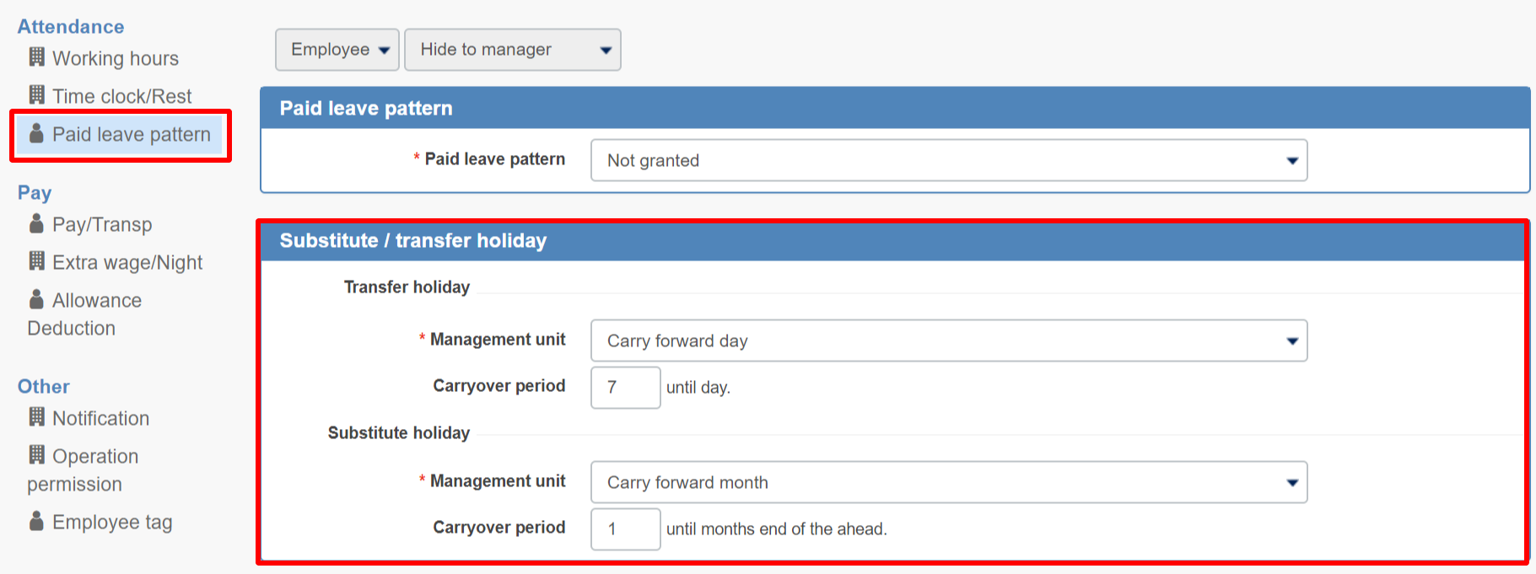Go to Working hours settings
The height and width of the screenshot is (574, 1536).
pyautogui.click(x=116, y=58)
